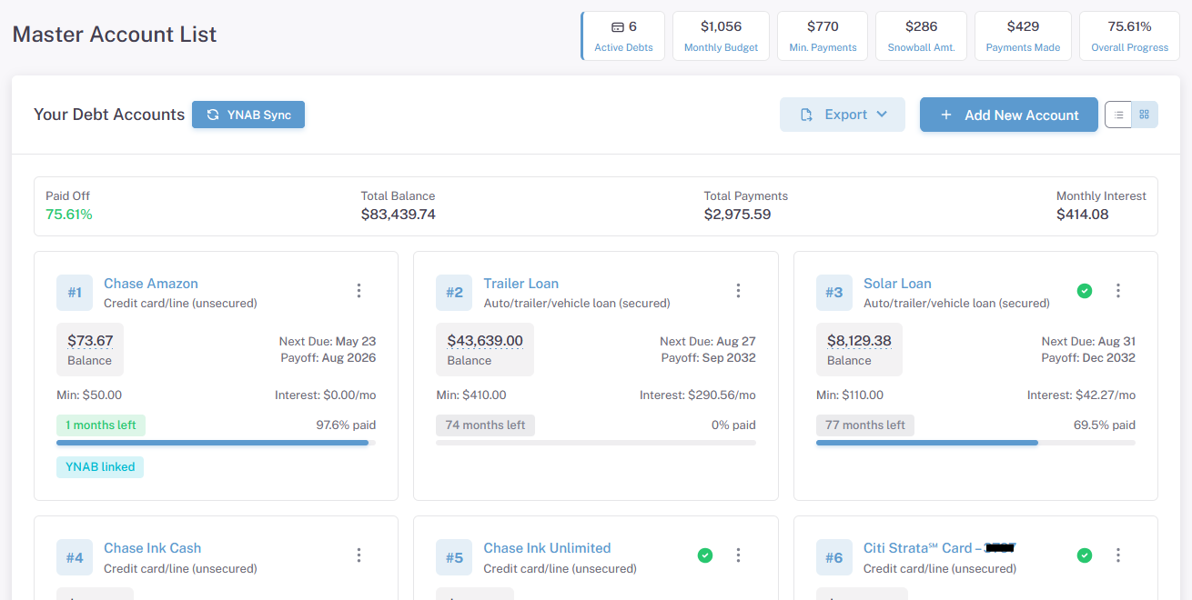1192x600 pixels.
Task: Click Add New Account
Action: (x=1008, y=115)
